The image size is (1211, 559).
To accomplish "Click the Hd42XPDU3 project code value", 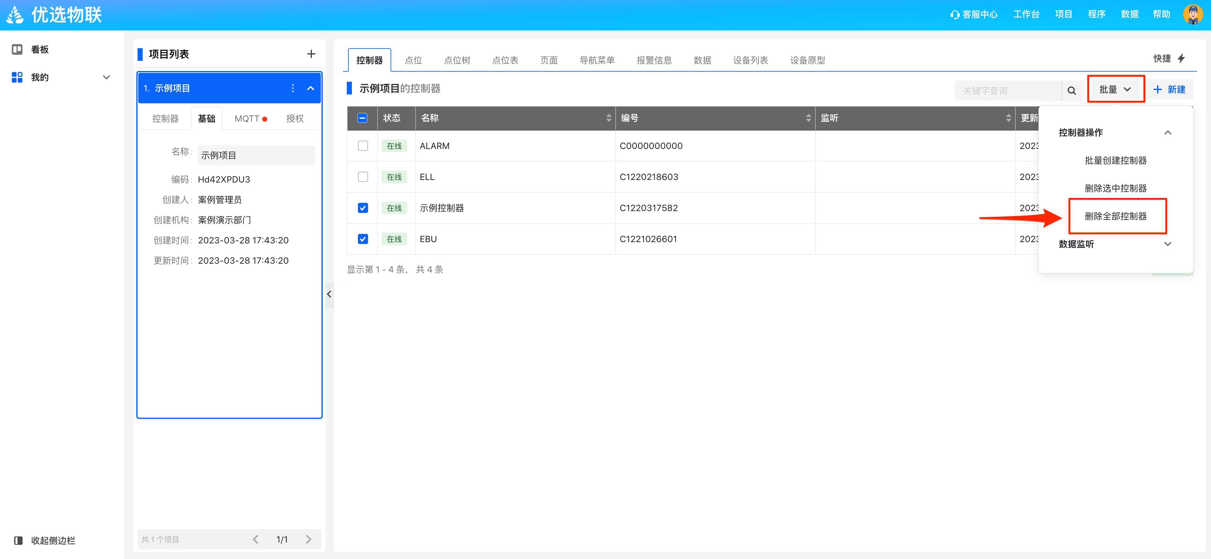I will 224,179.
